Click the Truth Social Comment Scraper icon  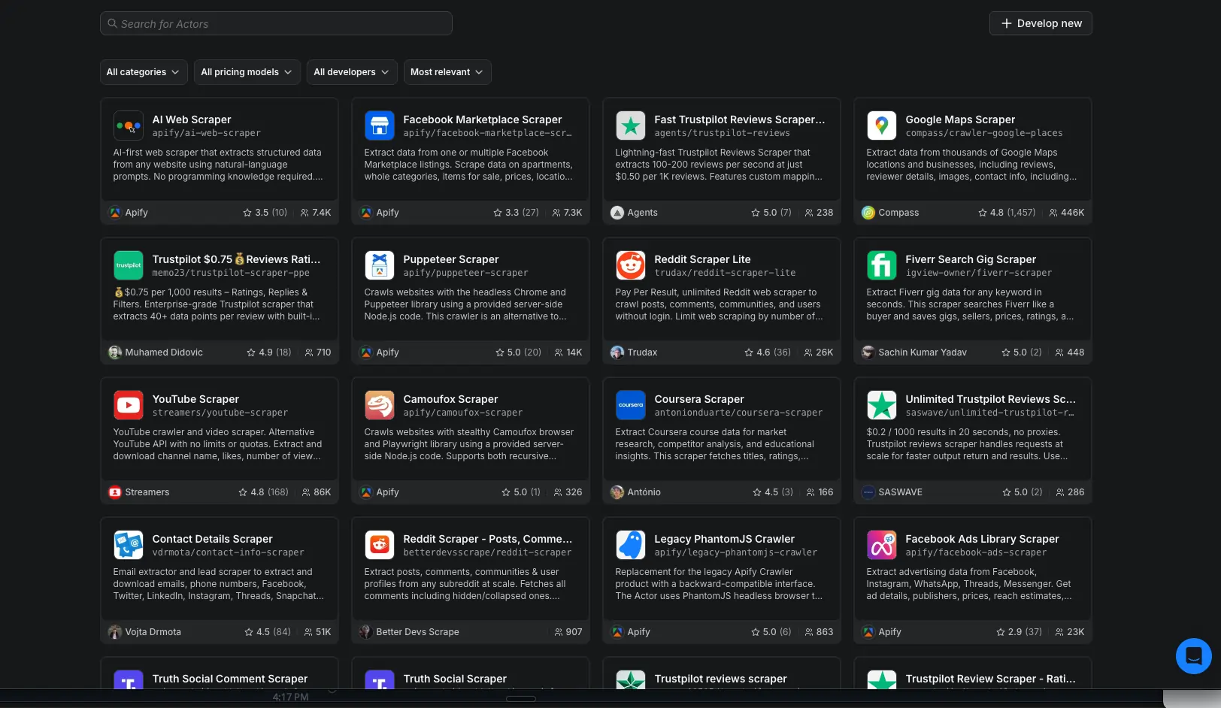tap(129, 679)
